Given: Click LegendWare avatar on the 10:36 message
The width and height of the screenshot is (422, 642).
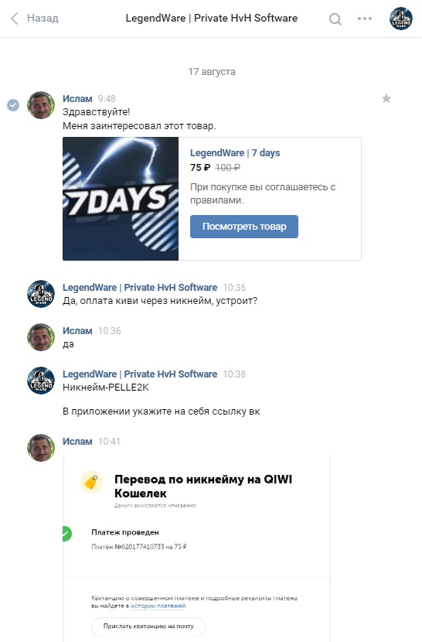Looking at the screenshot, I should [x=41, y=294].
